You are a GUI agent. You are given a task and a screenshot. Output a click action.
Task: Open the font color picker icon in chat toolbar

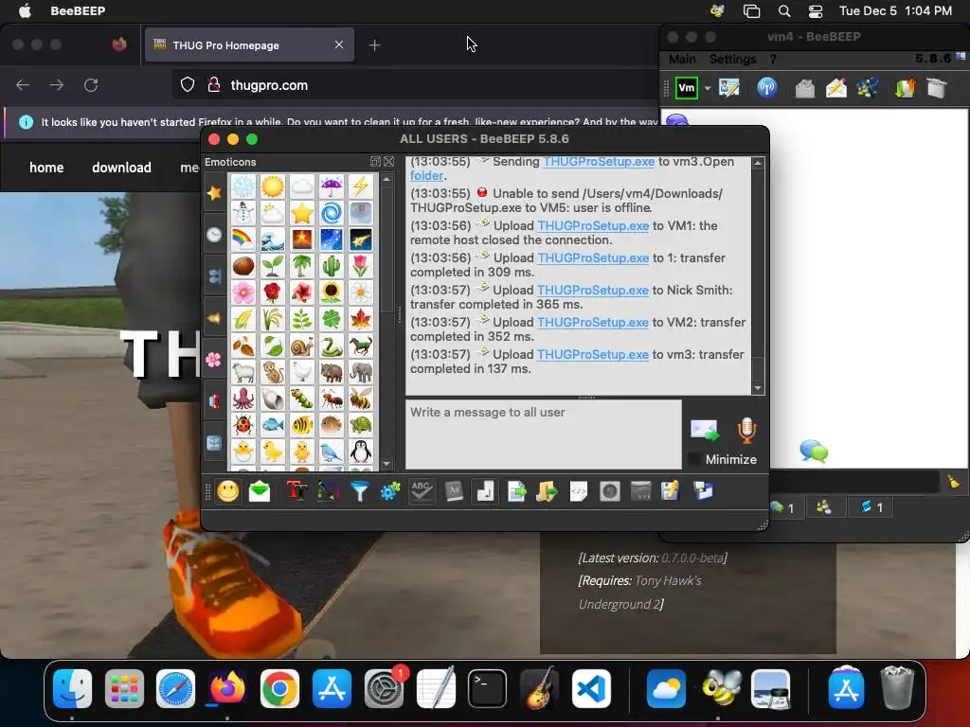(329, 491)
